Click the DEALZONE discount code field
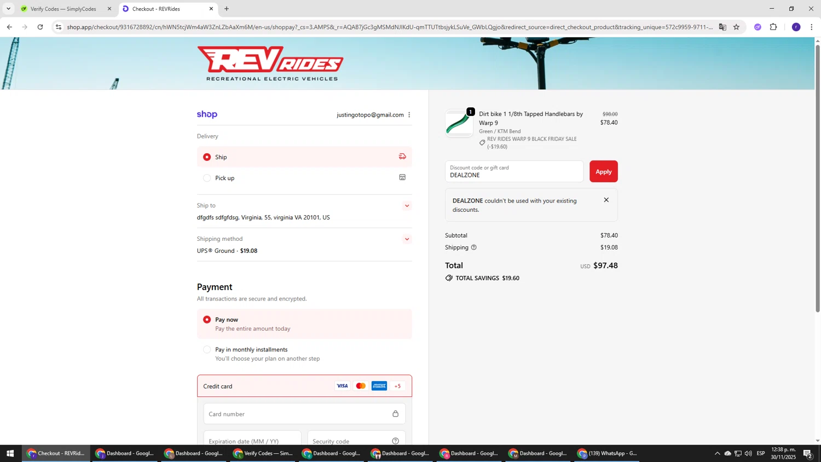The height and width of the screenshot is (462, 821). [514, 171]
